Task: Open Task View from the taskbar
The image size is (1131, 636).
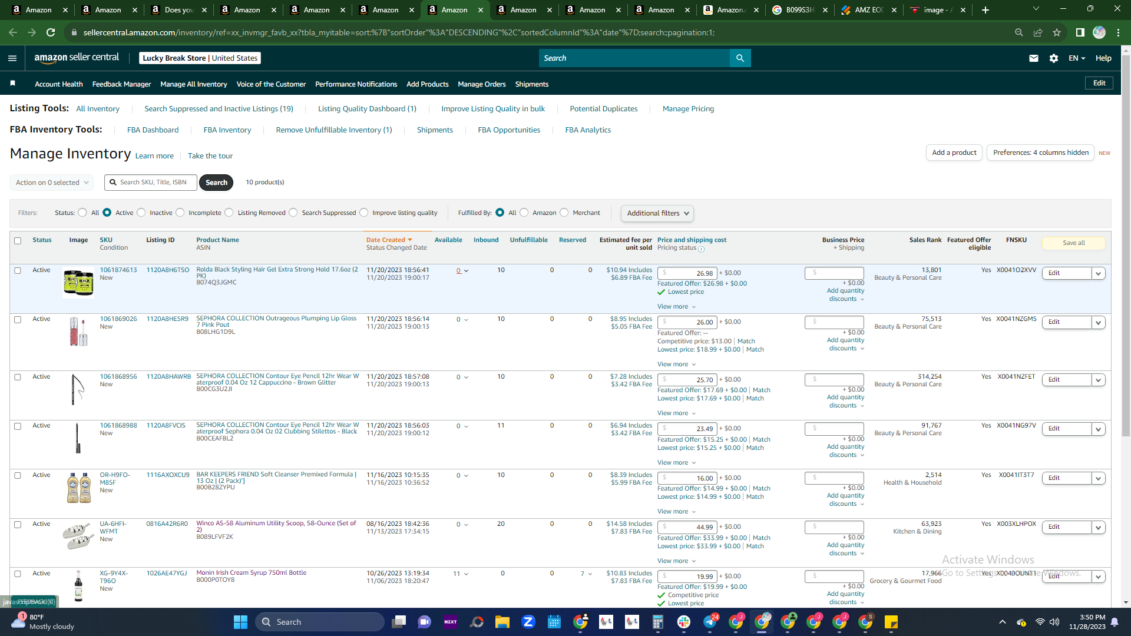Action: click(x=399, y=622)
